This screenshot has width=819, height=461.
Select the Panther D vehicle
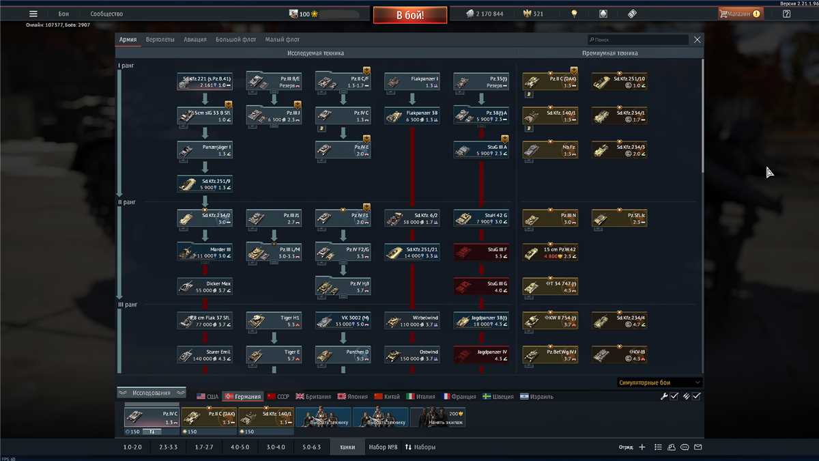[x=343, y=354]
